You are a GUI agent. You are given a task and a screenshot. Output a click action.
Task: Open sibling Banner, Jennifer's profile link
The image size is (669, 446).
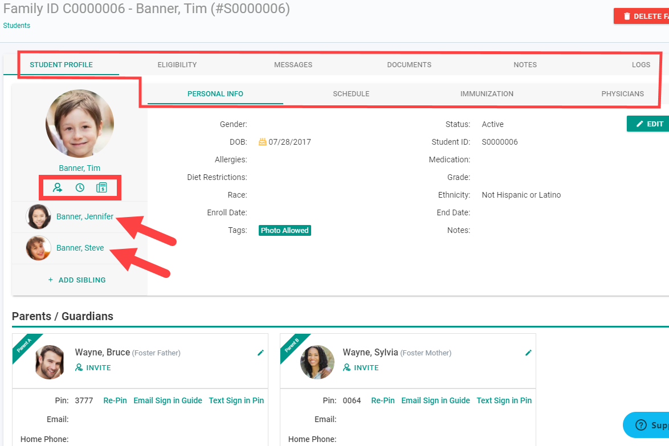[x=85, y=216]
